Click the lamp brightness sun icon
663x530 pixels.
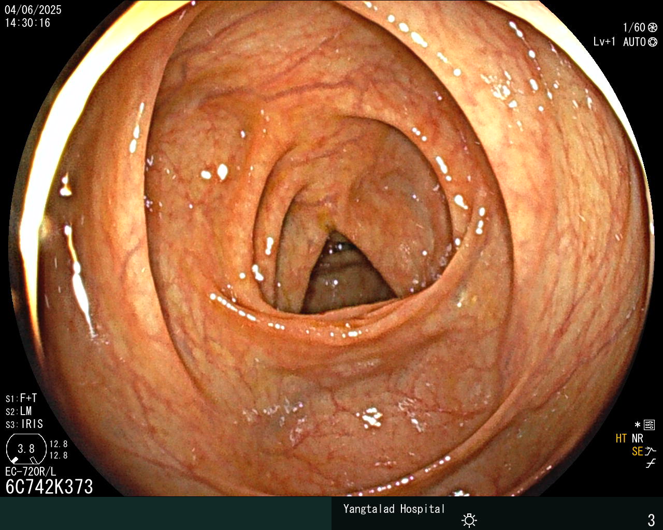click(469, 520)
